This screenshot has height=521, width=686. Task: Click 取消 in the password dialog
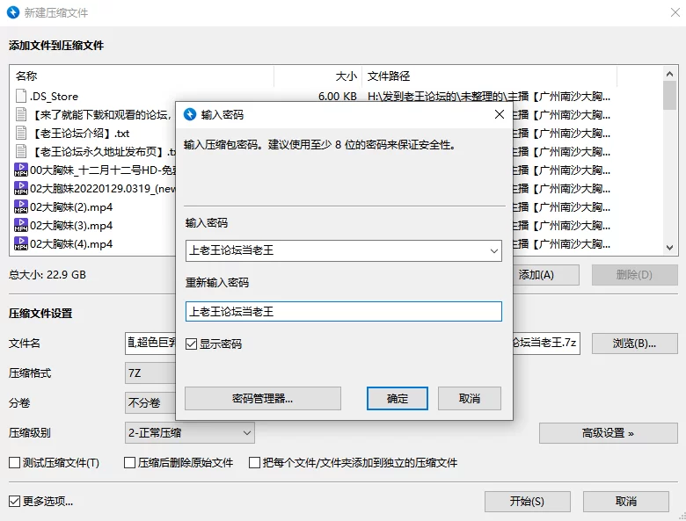(x=470, y=398)
